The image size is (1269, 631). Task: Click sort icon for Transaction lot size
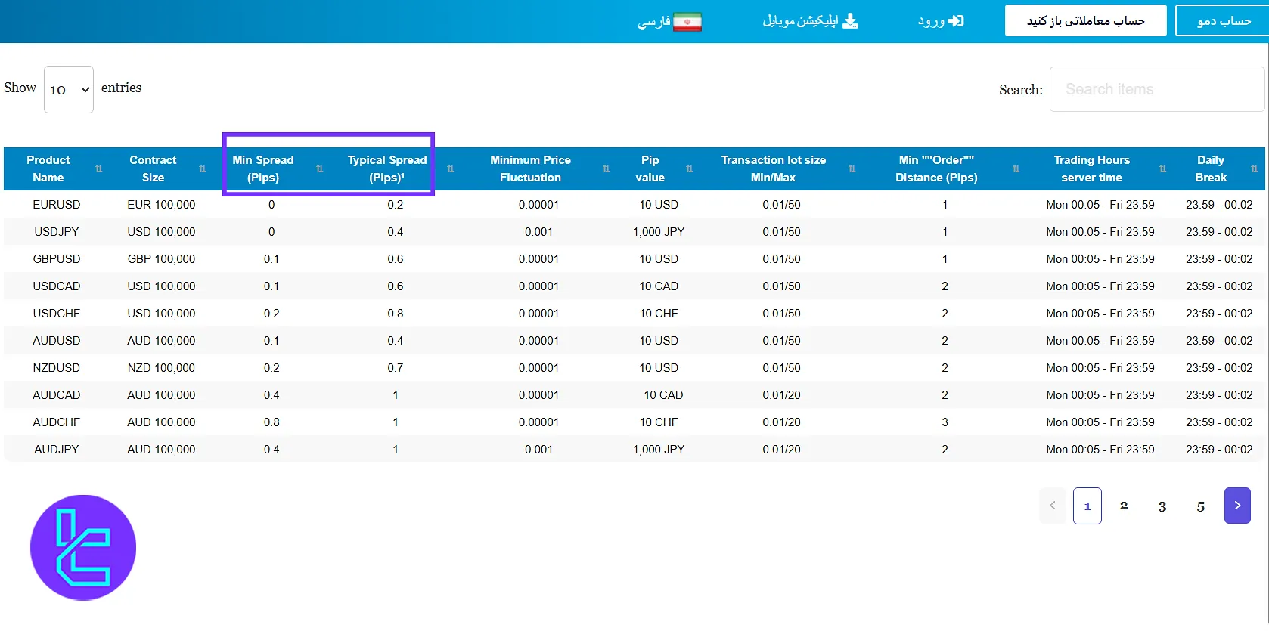pos(852,169)
